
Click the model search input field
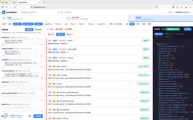pyautogui.click(x=38, y=12)
